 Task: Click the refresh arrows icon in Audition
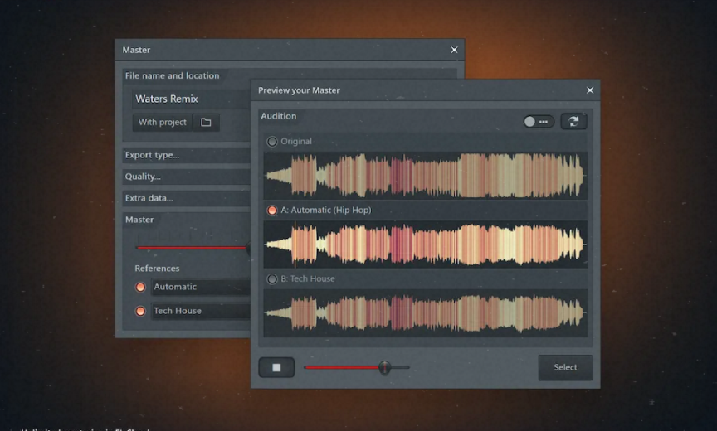pyautogui.click(x=573, y=121)
